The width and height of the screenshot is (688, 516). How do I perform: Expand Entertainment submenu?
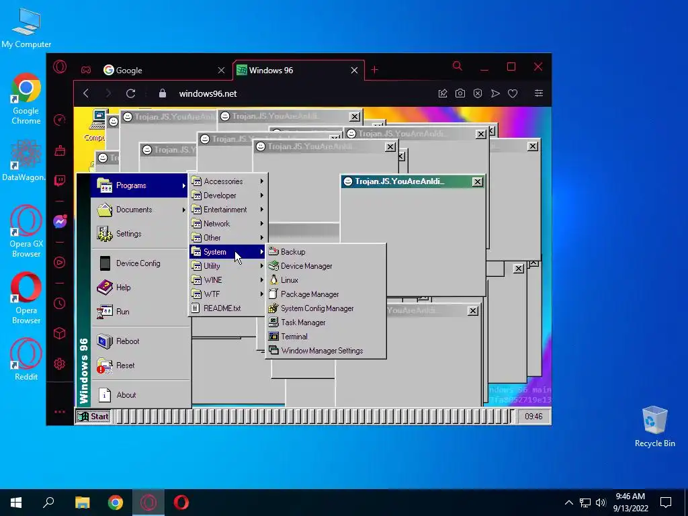tap(228, 210)
